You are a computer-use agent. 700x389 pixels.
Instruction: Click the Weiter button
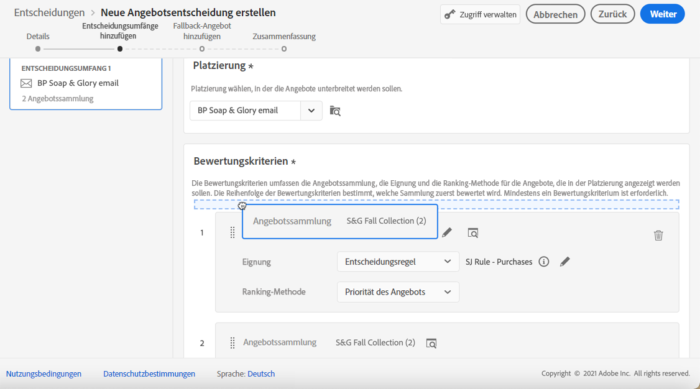click(663, 14)
